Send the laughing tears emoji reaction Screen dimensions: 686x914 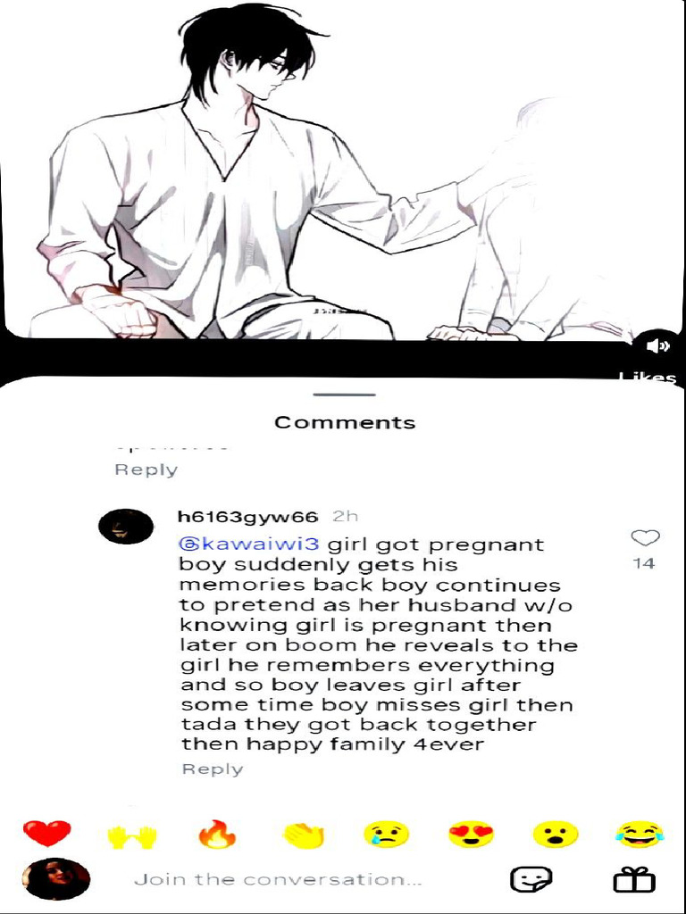tap(640, 835)
